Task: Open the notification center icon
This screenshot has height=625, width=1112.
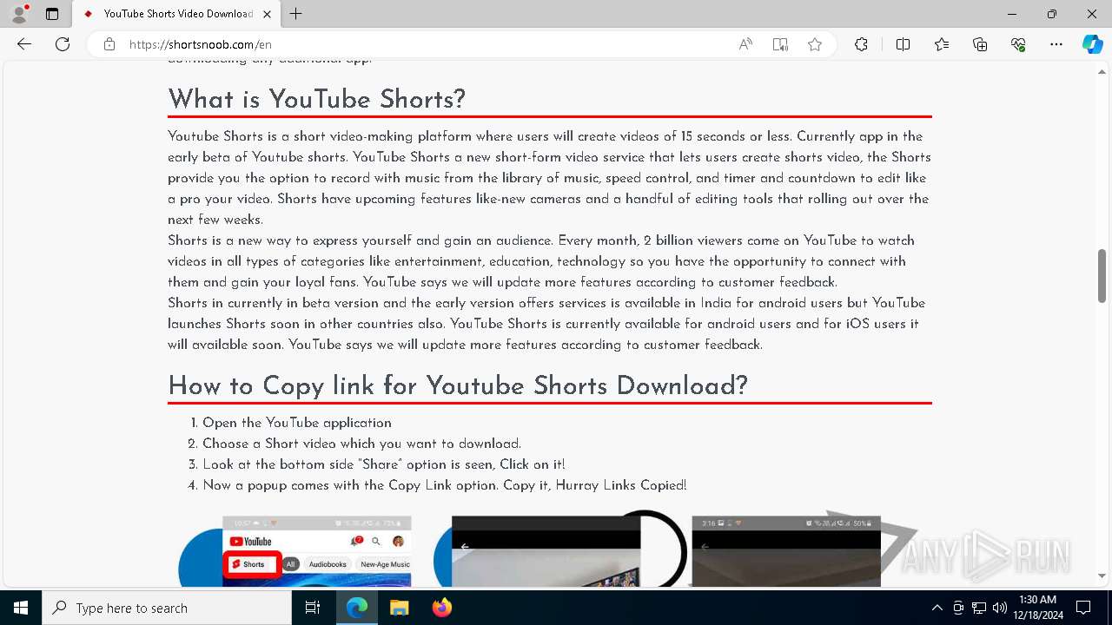Action: [1083, 608]
